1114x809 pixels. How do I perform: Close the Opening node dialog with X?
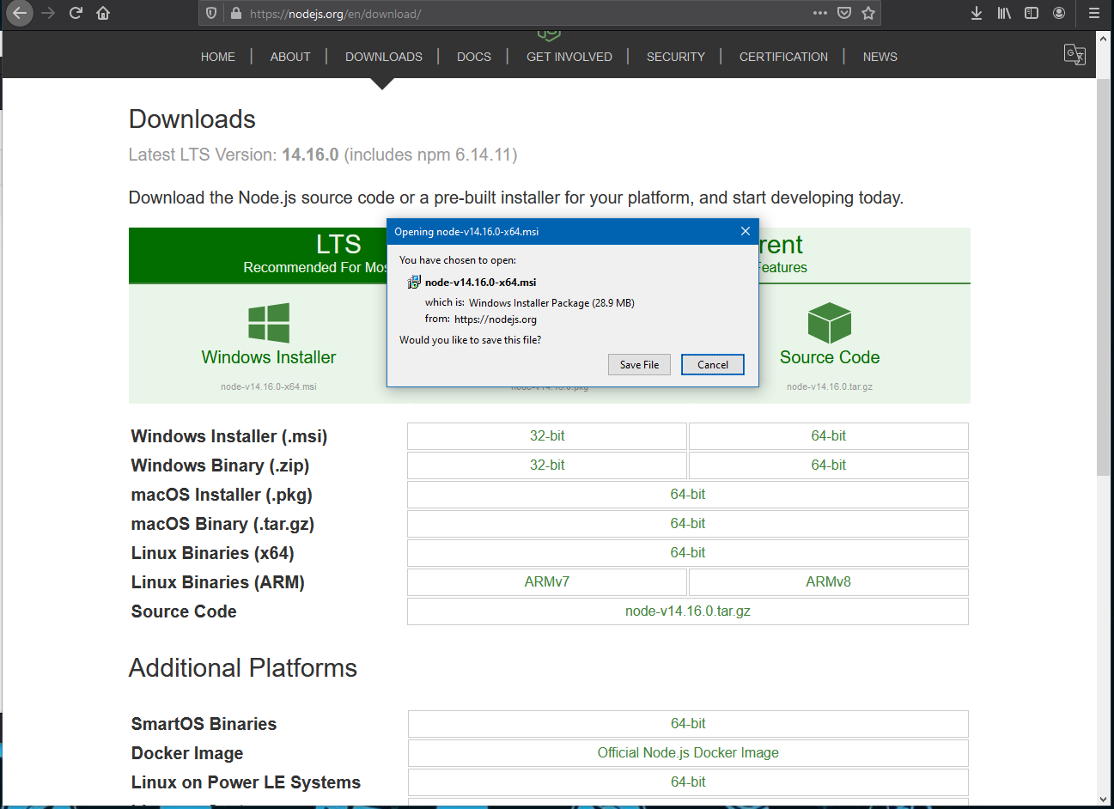(746, 231)
